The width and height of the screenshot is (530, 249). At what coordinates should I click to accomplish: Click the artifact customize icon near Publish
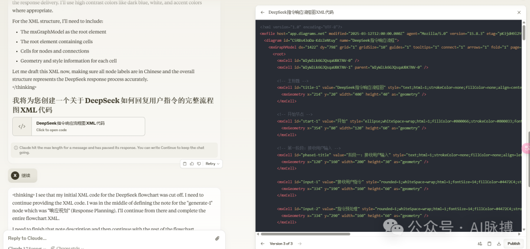pyautogui.click(x=479, y=244)
